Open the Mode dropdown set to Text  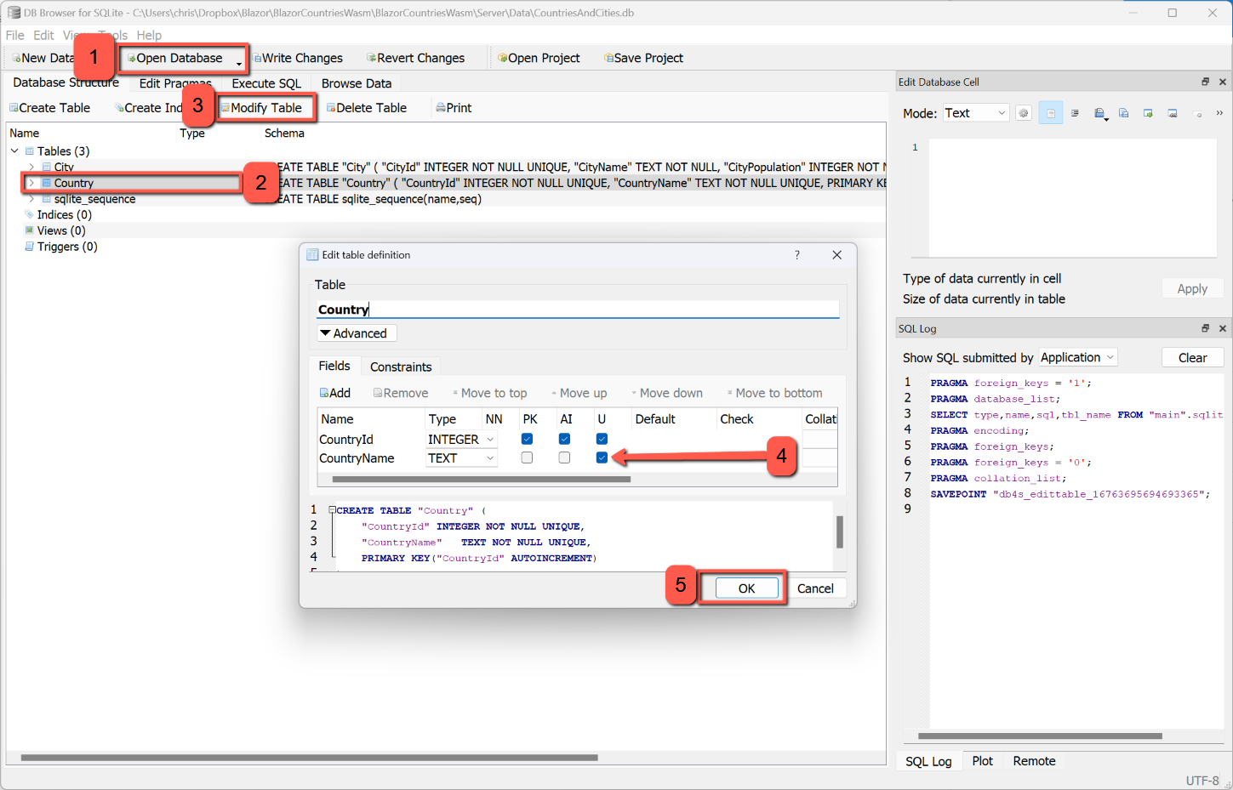975,113
